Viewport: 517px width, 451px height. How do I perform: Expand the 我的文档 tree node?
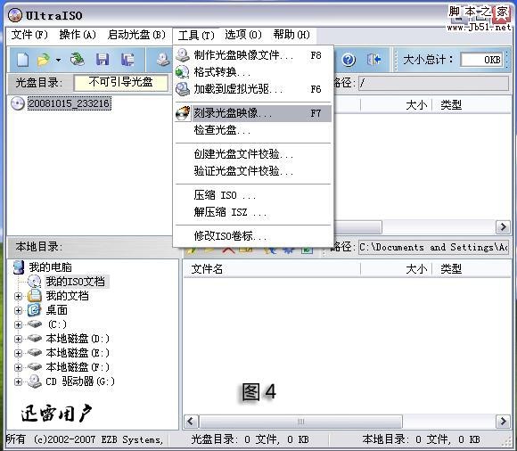coord(18,296)
